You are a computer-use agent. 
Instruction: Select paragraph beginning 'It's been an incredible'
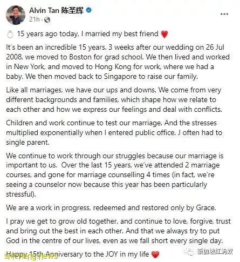coord(118,62)
